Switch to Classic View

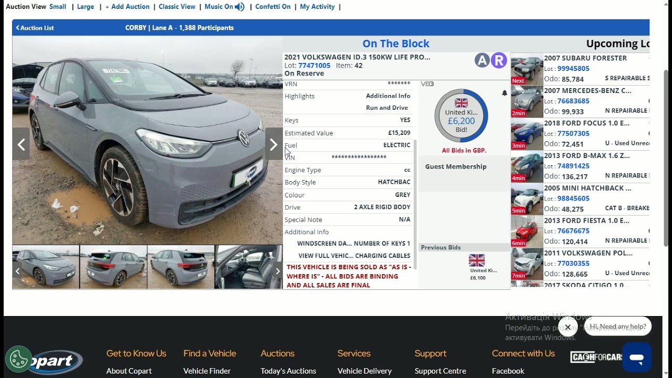177,7
